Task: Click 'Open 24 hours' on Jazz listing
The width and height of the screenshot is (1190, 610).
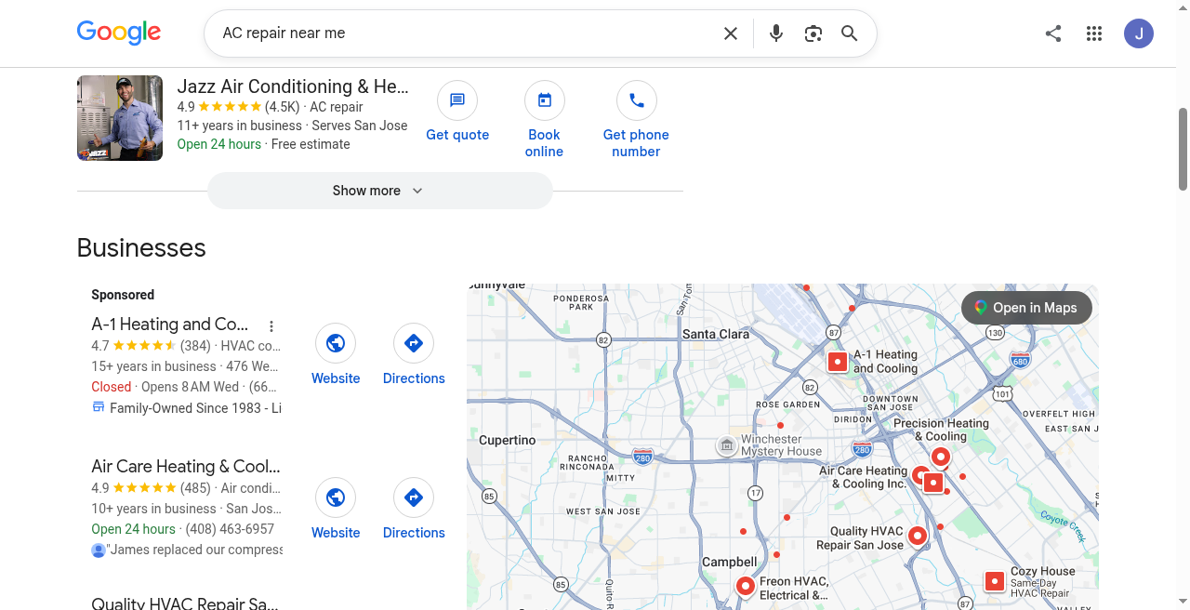Action: pos(219,144)
